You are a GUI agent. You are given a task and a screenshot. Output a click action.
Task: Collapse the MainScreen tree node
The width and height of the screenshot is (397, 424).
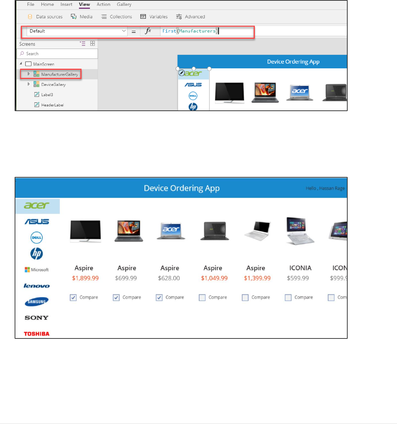coord(21,64)
